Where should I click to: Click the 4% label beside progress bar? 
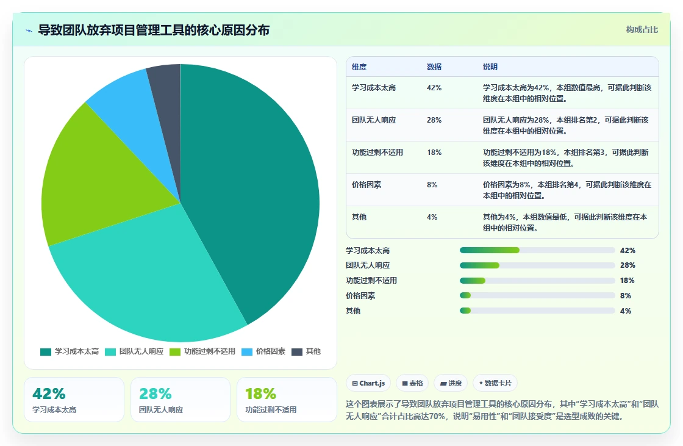626,311
